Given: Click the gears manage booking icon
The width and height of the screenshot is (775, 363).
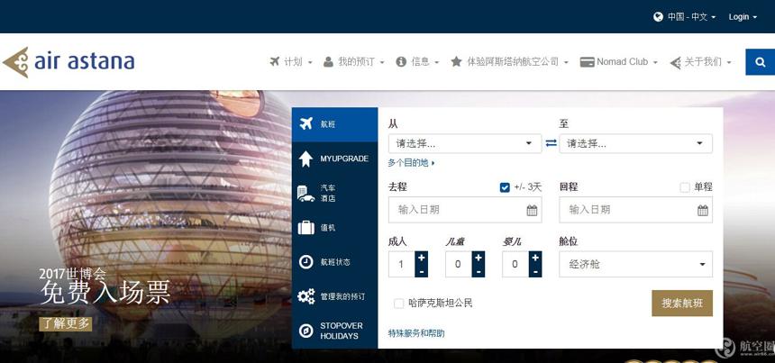Looking at the screenshot, I should point(306,296).
